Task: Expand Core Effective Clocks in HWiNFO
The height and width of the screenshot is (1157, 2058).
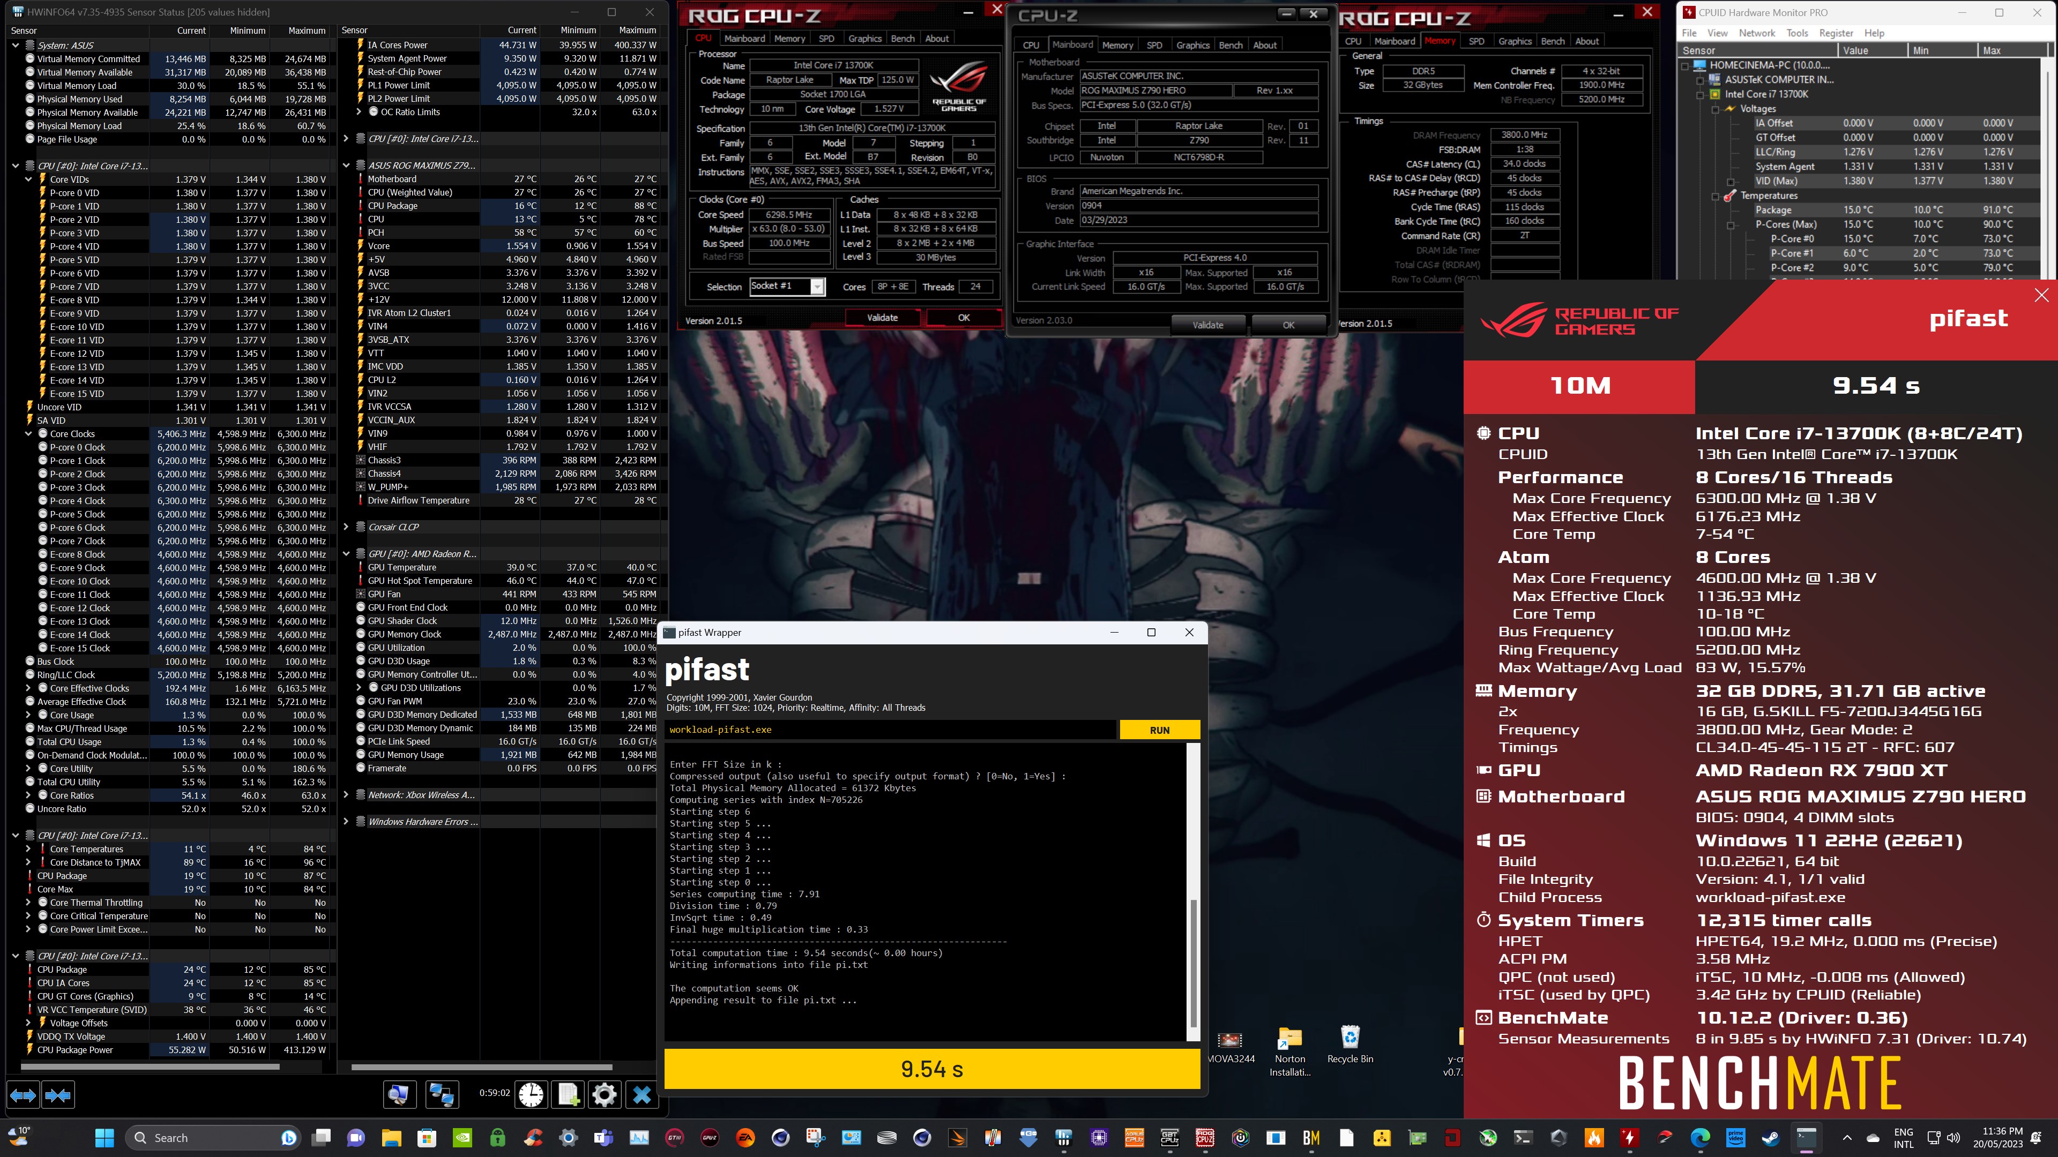Action: coord(29,688)
